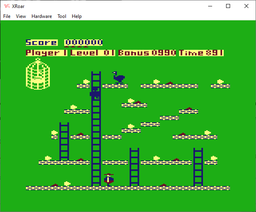Click the farmer character with the hat
Screen dimensions: 256x212
tap(109, 180)
